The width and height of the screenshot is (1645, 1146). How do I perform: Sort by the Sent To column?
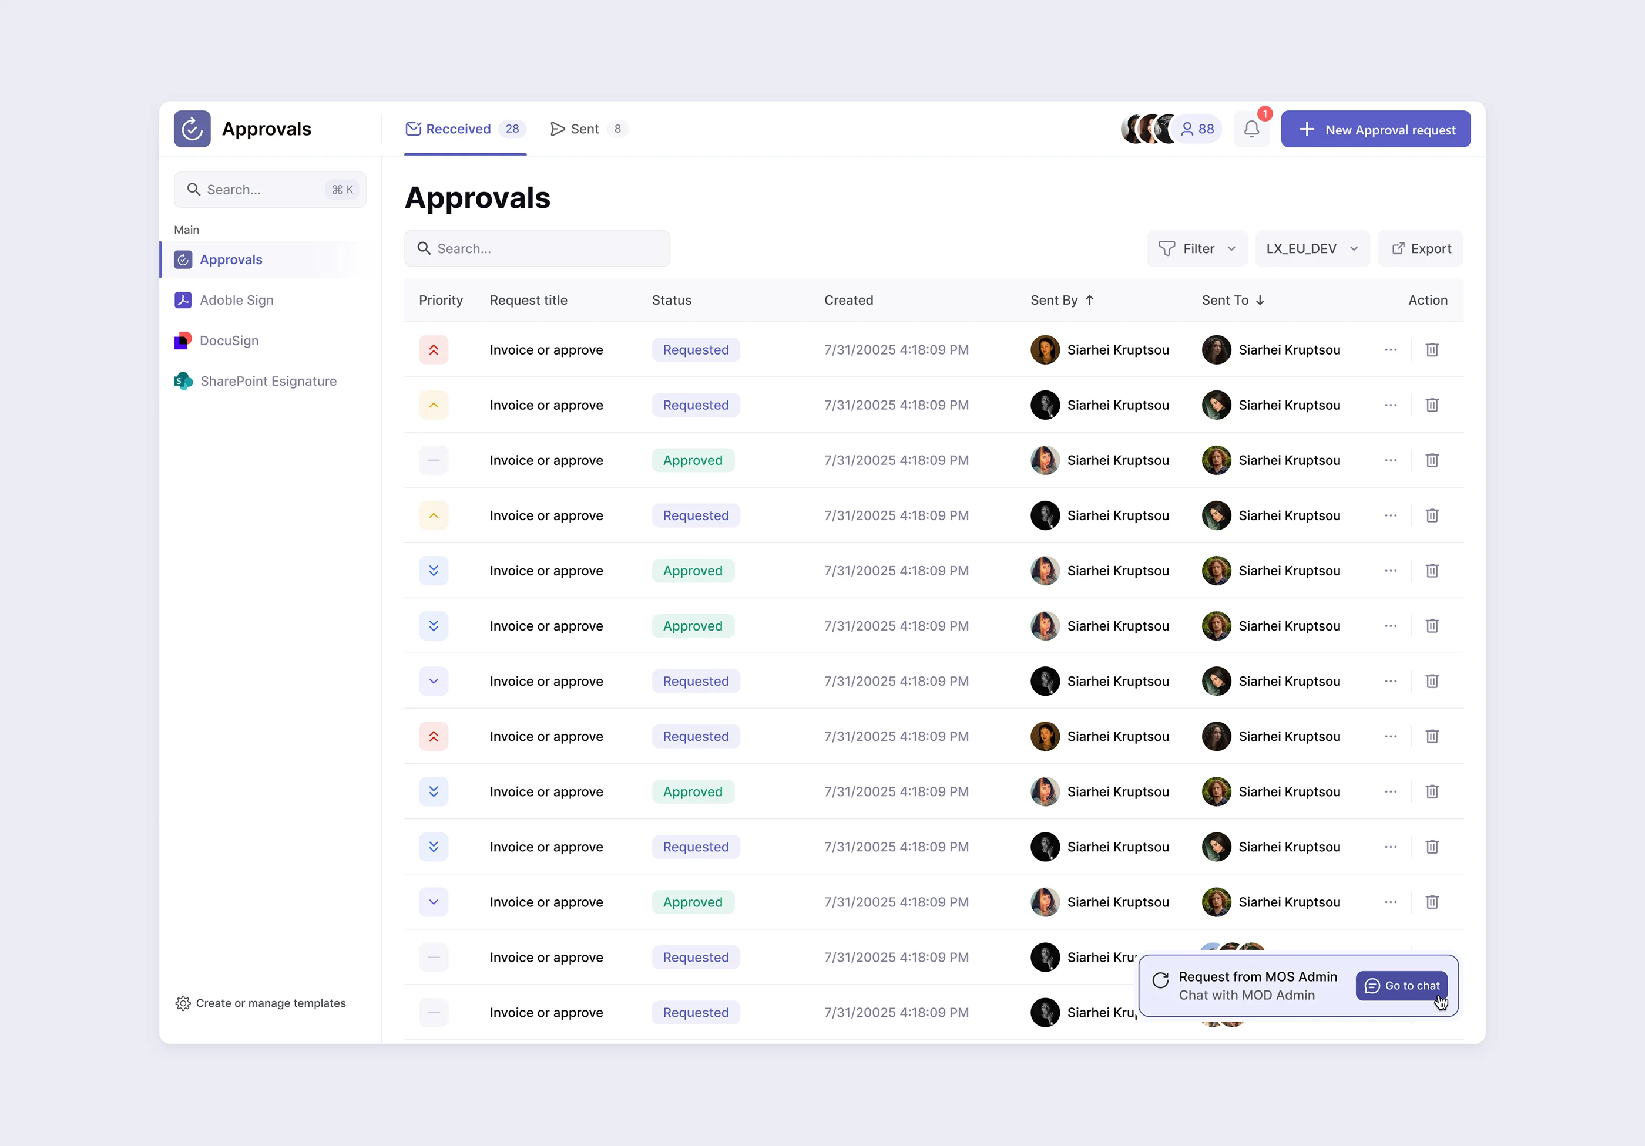click(x=1233, y=300)
